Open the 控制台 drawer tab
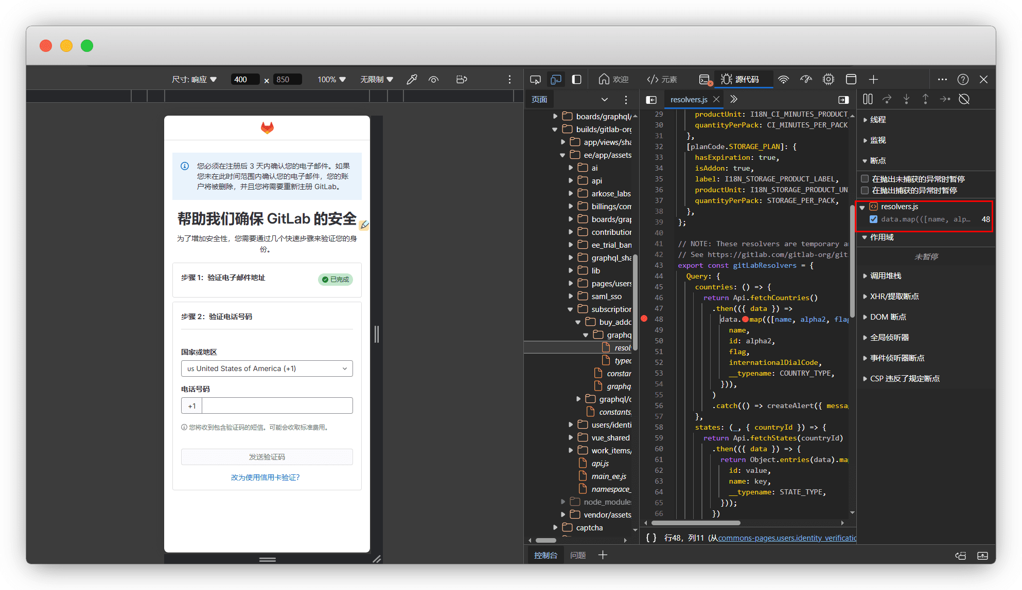Screen dimensions: 1022x590 [545, 555]
